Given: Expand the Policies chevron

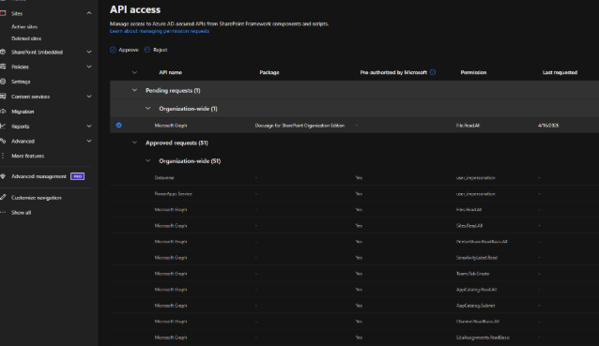Looking at the screenshot, I should click(x=89, y=67).
